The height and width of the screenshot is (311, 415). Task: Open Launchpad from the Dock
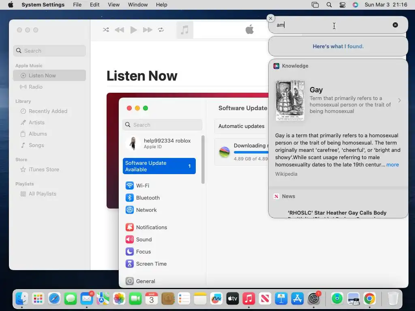coord(38,299)
